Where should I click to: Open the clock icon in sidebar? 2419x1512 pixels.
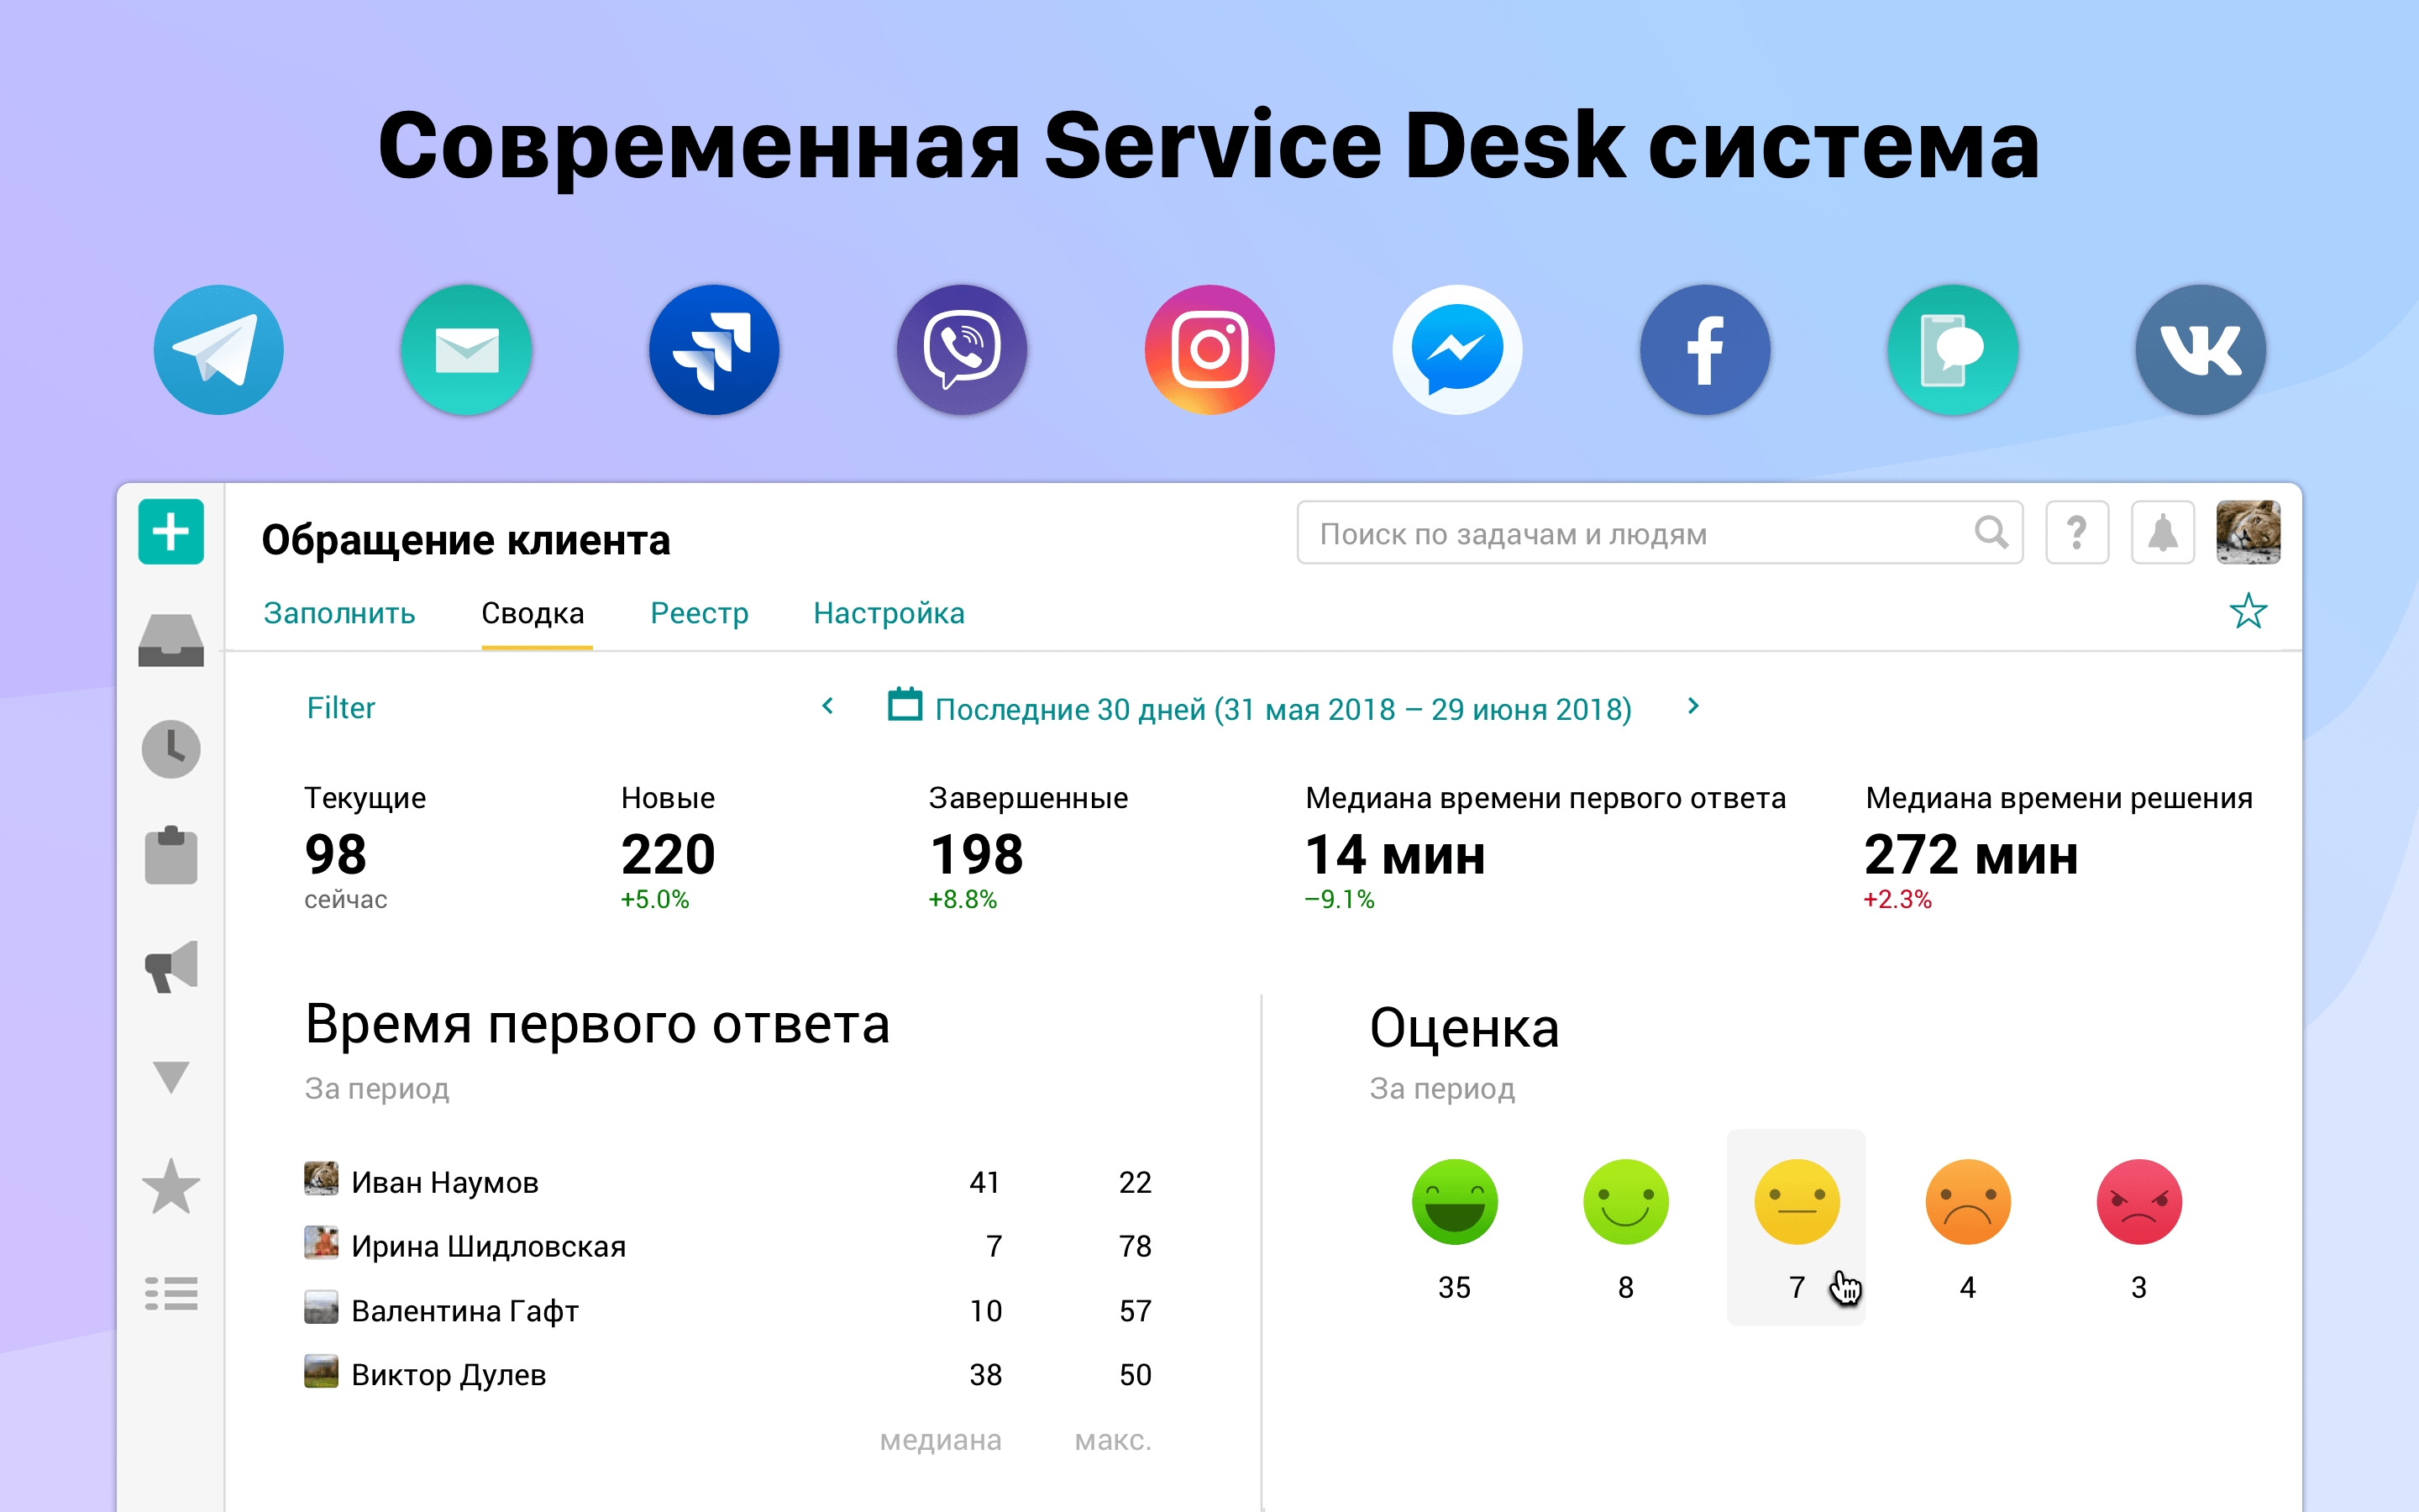tap(171, 749)
